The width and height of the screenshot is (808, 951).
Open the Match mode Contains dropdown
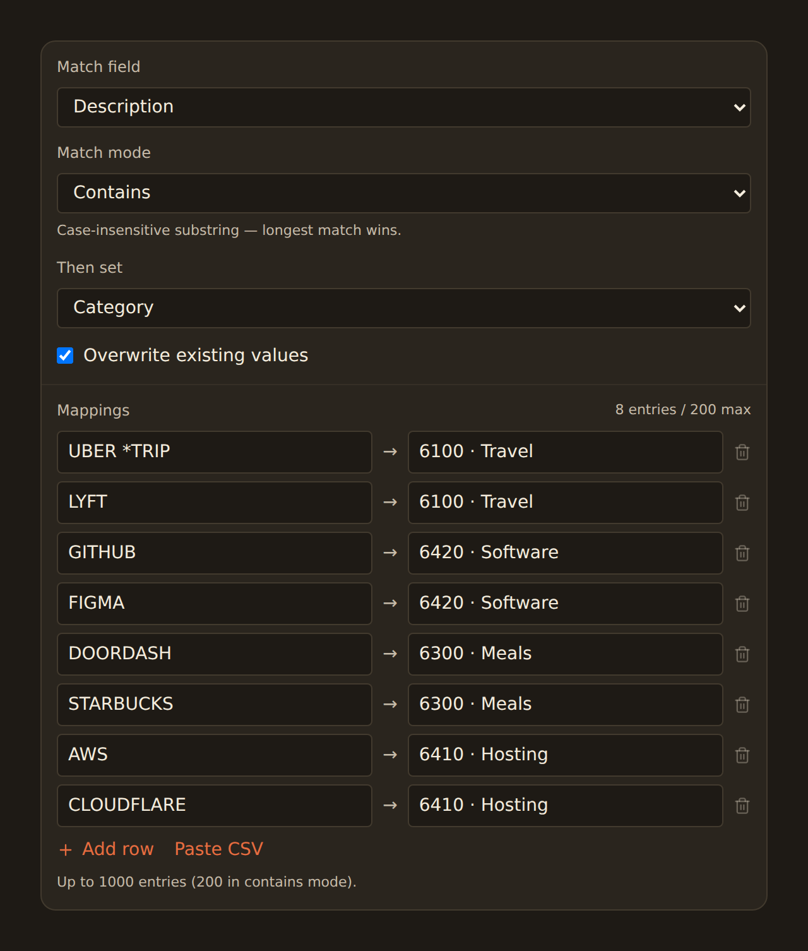click(x=404, y=193)
